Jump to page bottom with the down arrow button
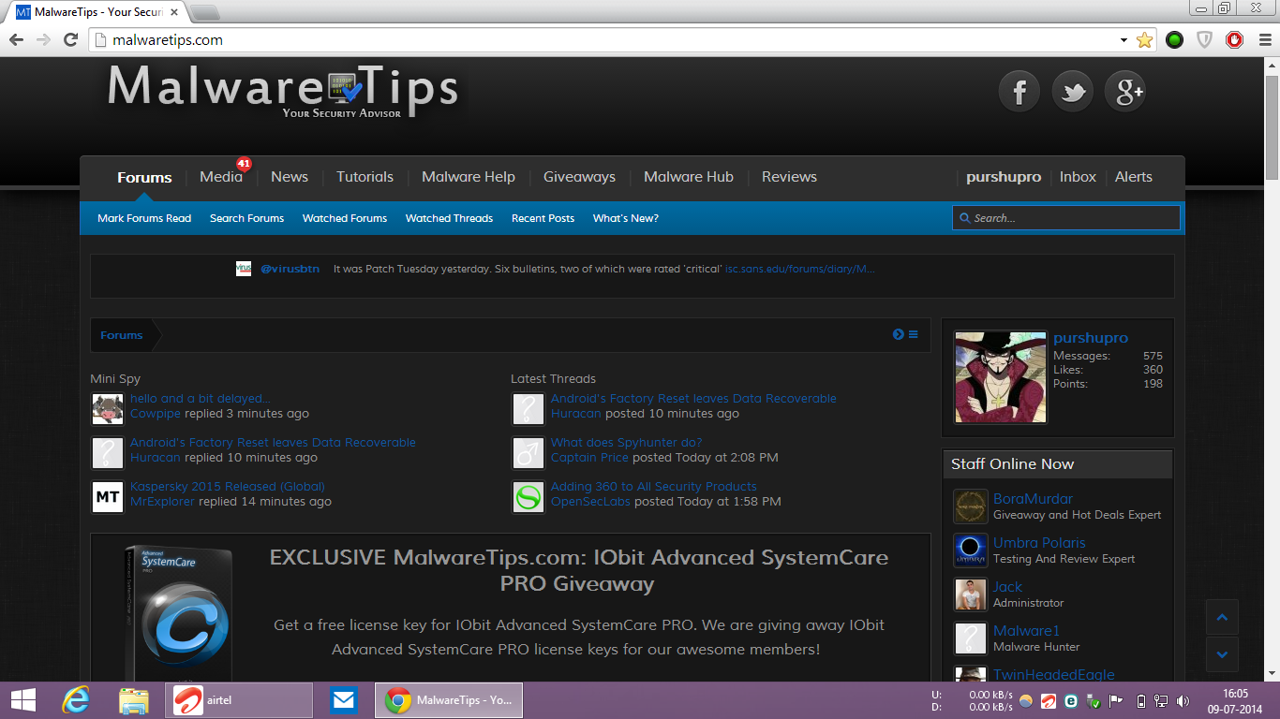1280x719 pixels. pyautogui.click(x=1222, y=654)
